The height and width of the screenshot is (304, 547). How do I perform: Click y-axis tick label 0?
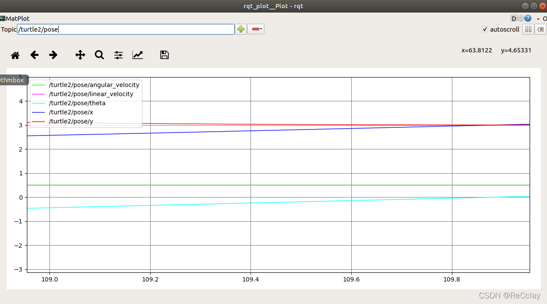click(20, 197)
